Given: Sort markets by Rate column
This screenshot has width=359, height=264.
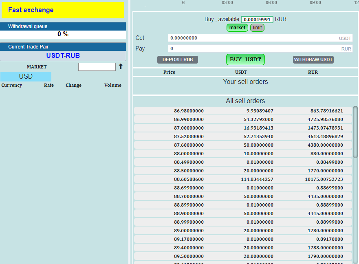Looking at the screenshot, I should point(49,85).
